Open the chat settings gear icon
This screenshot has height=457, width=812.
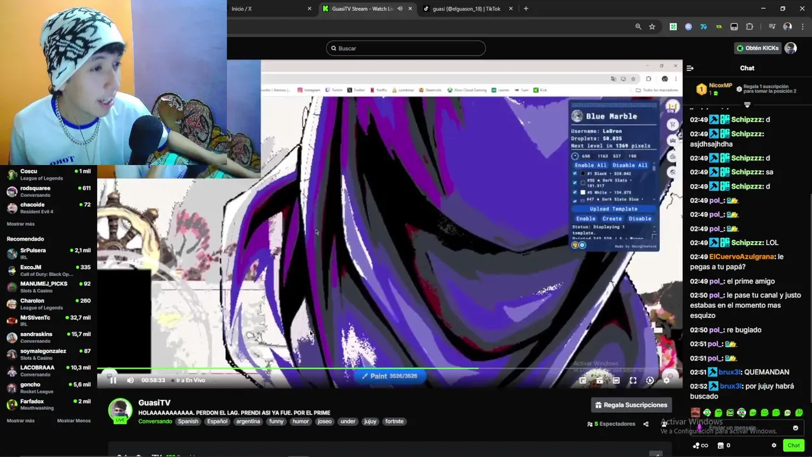point(773,446)
